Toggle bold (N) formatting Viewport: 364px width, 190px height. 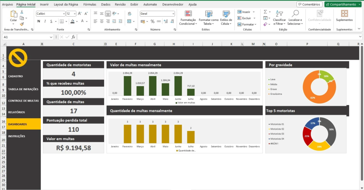(x=38, y=21)
